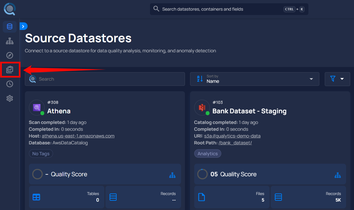The width and height of the screenshot is (354, 210).
Task: Click the global search bar for datastores, containers and fields
Action: click(229, 9)
